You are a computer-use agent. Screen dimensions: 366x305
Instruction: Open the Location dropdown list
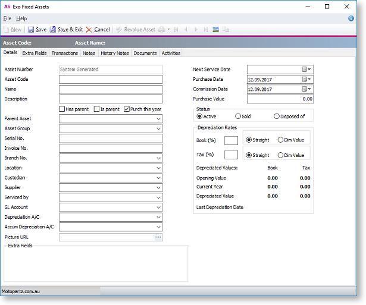coord(158,168)
